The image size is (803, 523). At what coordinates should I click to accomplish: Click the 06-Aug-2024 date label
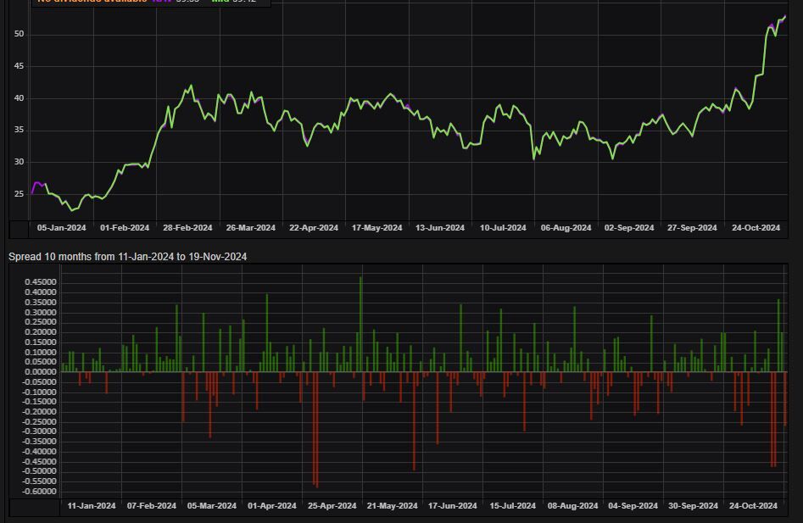coord(566,228)
